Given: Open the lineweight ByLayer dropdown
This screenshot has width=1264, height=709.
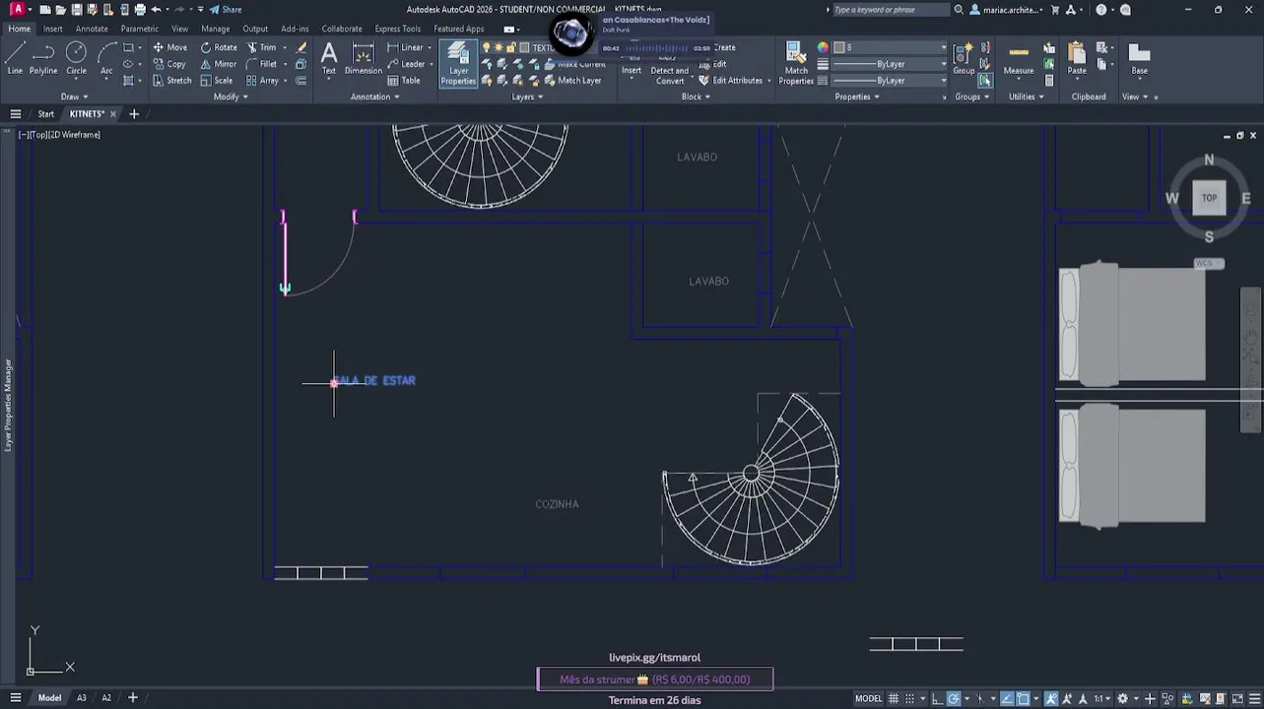Looking at the screenshot, I should (891, 64).
